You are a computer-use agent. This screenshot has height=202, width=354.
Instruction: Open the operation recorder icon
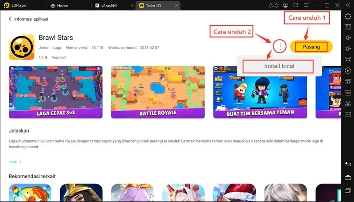tap(348, 71)
